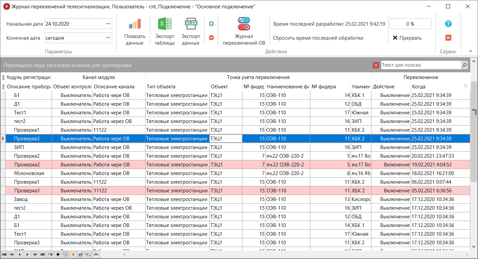Open the Конечная дата date picker

(x=109, y=38)
